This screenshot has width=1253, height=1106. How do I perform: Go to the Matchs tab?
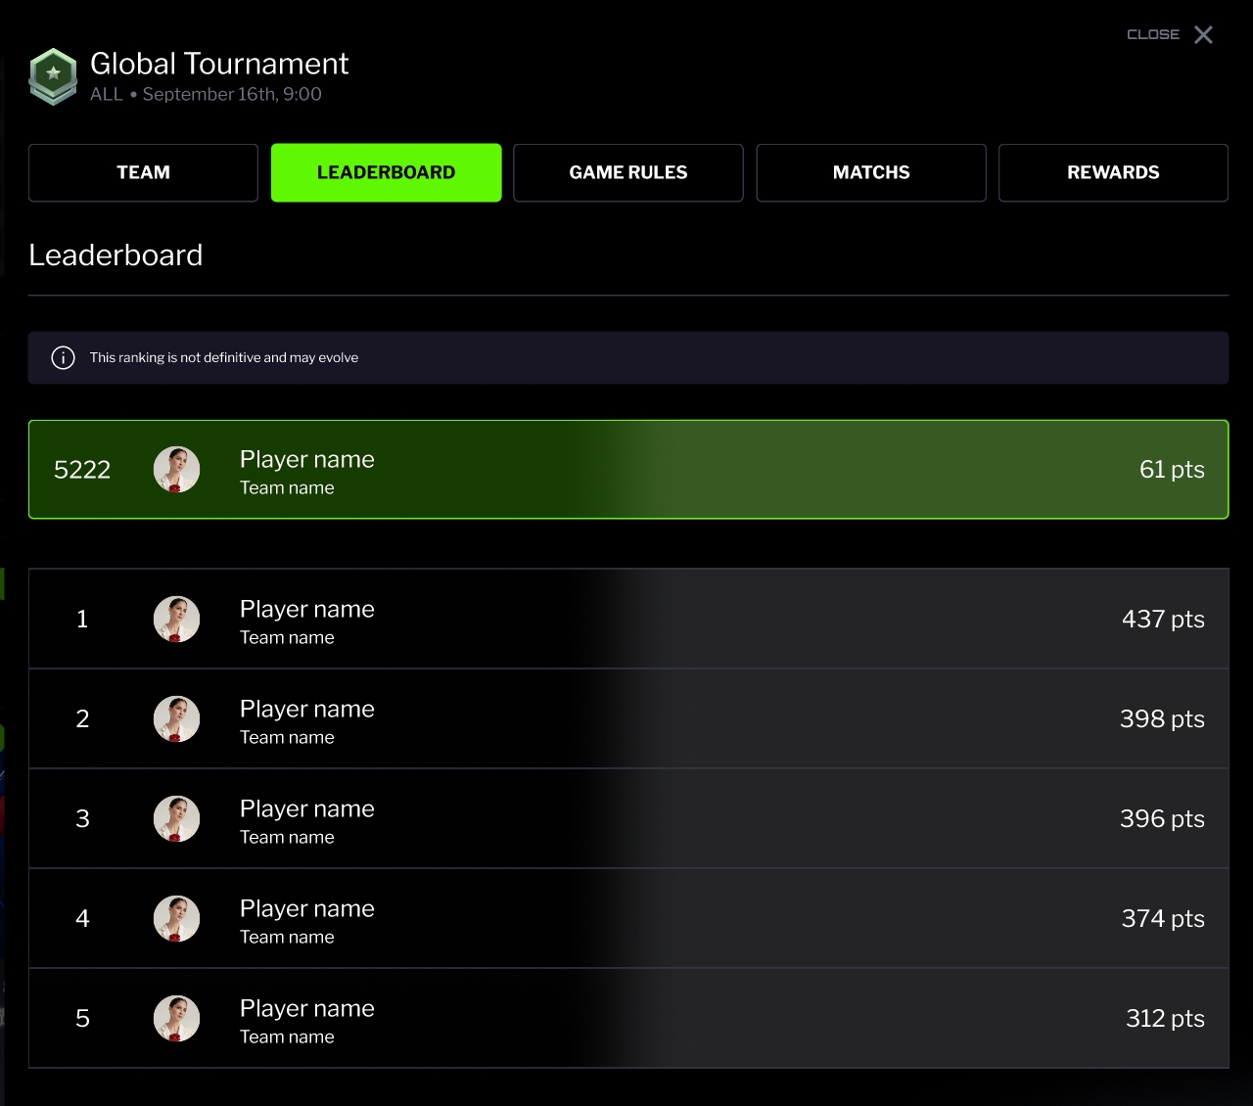[x=870, y=173]
